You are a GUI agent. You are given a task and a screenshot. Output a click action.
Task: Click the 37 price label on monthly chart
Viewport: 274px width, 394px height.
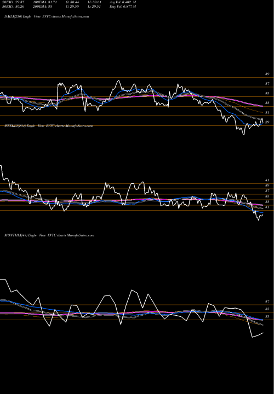pyautogui.click(x=267, y=302)
